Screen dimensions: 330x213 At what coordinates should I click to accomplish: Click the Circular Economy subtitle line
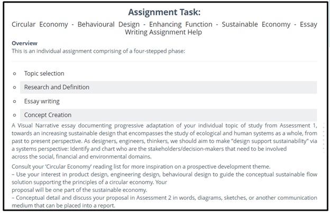tap(164, 24)
